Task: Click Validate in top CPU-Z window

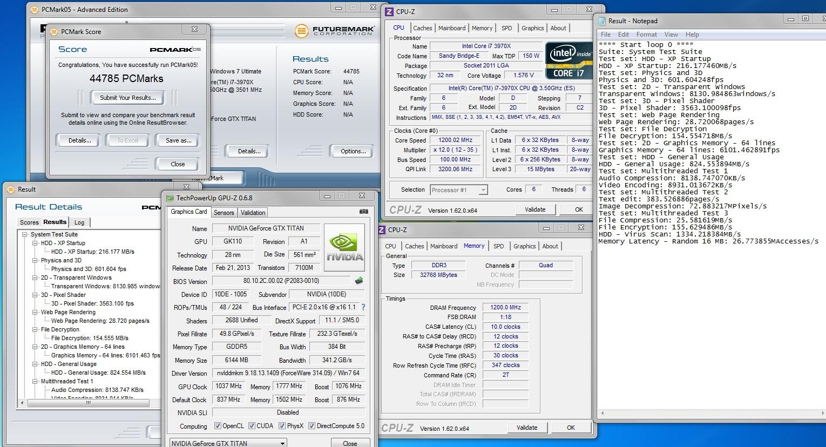Action: pyautogui.click(x=535, y=209)
